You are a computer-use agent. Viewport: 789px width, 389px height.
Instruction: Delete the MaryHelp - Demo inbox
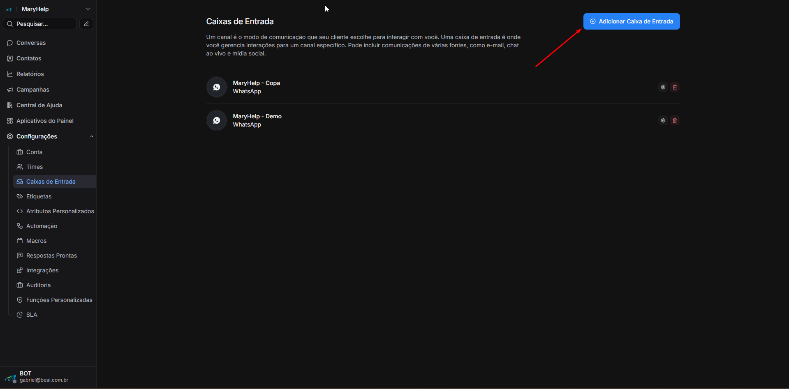click(x=674, y=120)
